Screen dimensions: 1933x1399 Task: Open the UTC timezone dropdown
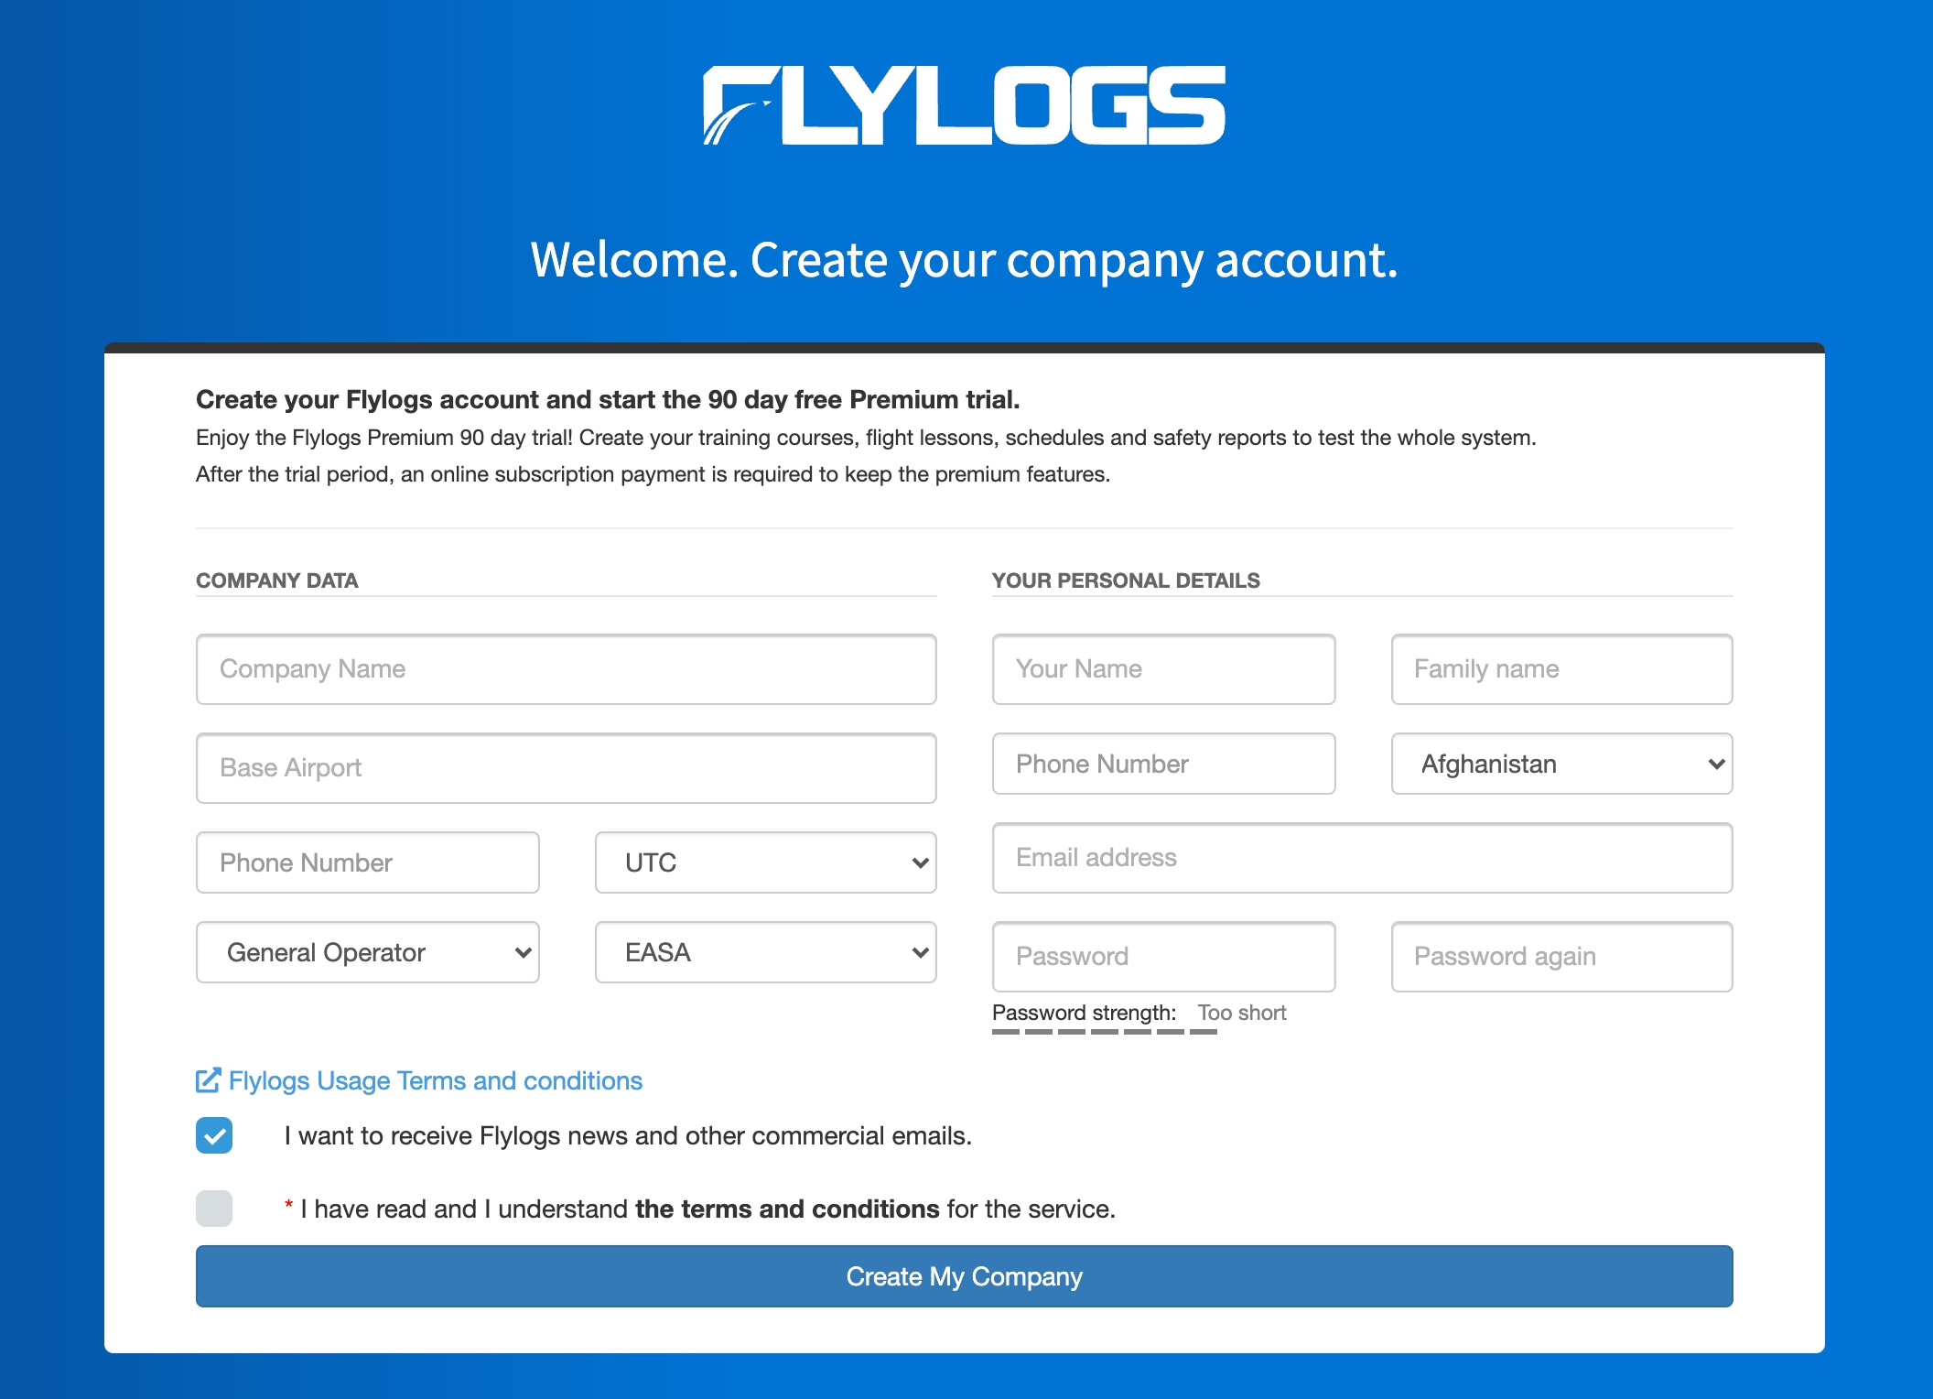point(765,862)
